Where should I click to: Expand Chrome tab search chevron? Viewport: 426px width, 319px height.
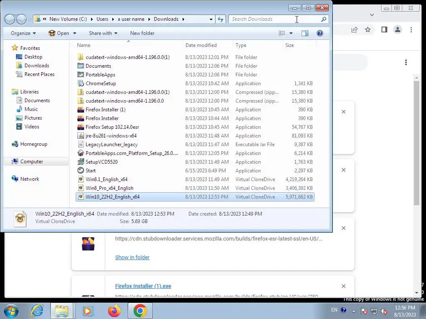pos(372,15)
